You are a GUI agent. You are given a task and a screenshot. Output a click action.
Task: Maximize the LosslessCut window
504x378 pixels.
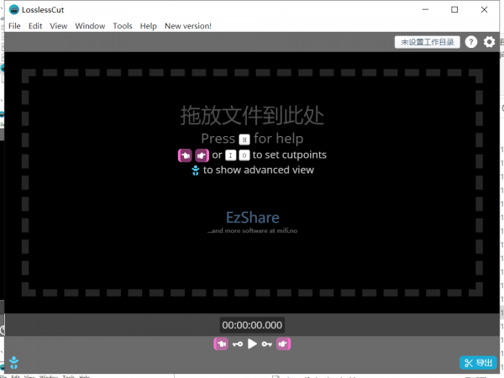click(454, 9)
